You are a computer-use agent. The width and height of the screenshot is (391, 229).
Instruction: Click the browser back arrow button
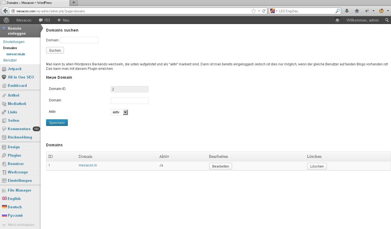5,11
